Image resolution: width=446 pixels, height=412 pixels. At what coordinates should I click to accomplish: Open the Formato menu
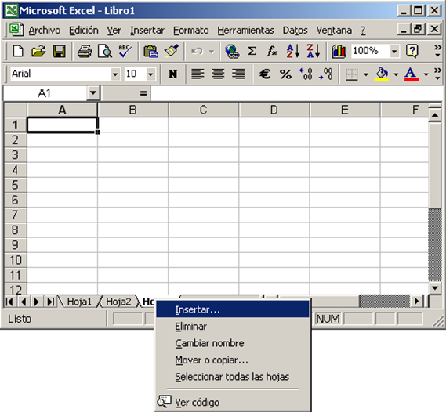(x=190, y=30)
